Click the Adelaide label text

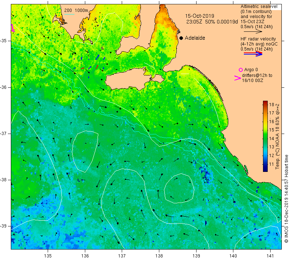click(195, 38)
